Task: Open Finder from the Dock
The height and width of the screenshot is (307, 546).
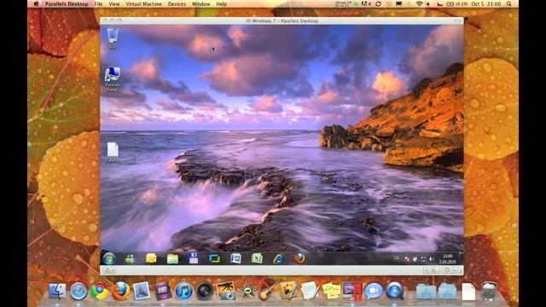Action: point(57,291)
